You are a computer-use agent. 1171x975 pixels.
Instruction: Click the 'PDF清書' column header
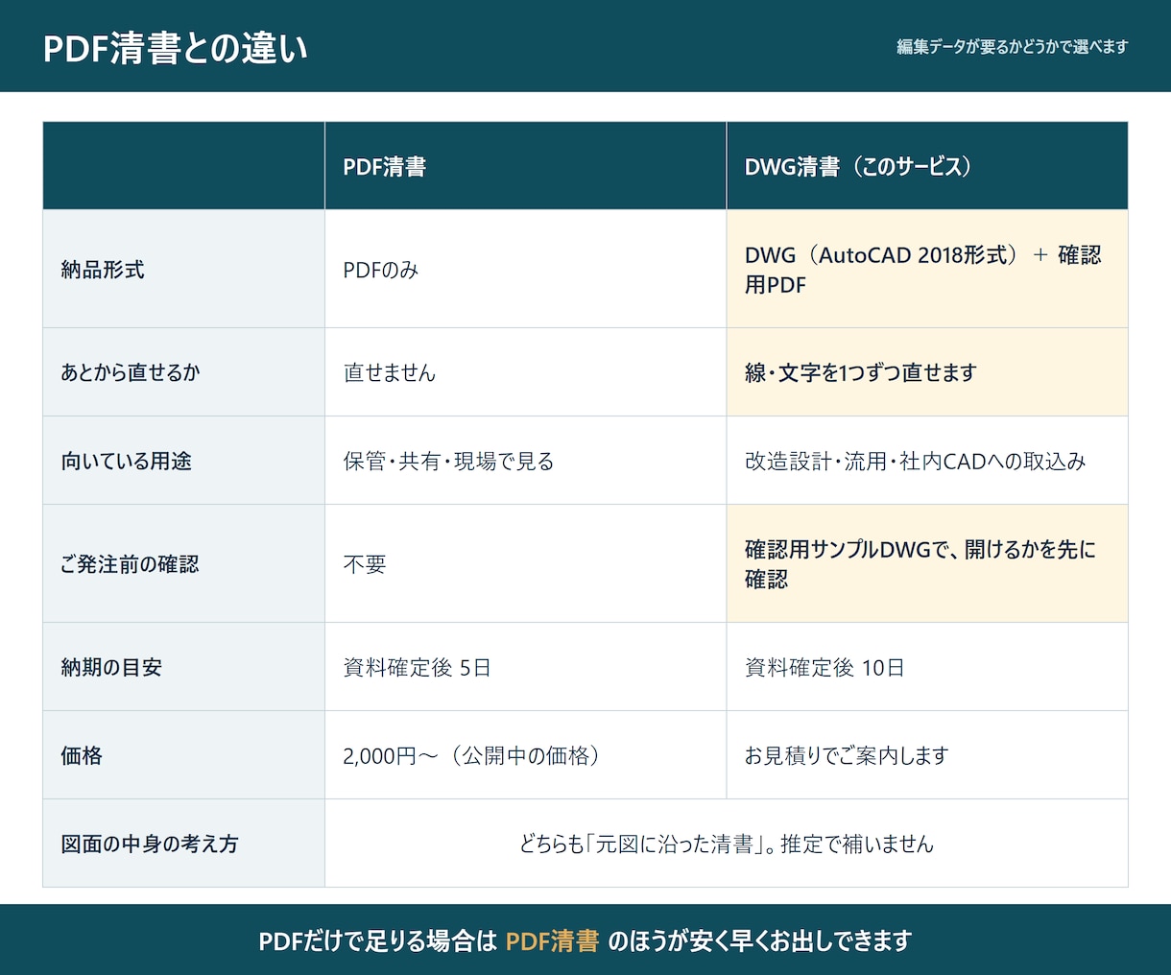525,166
